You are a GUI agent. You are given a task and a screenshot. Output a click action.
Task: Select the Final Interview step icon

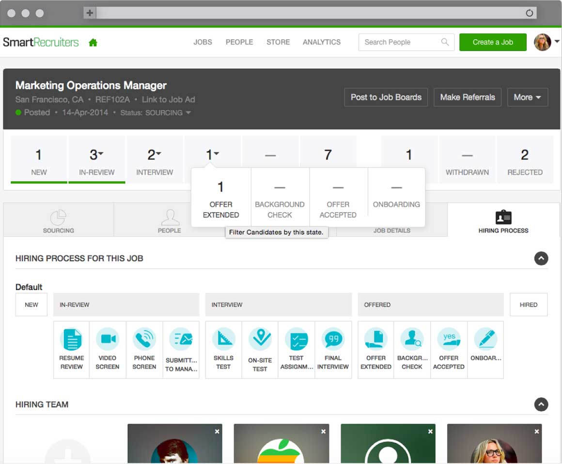pos(333,339)
